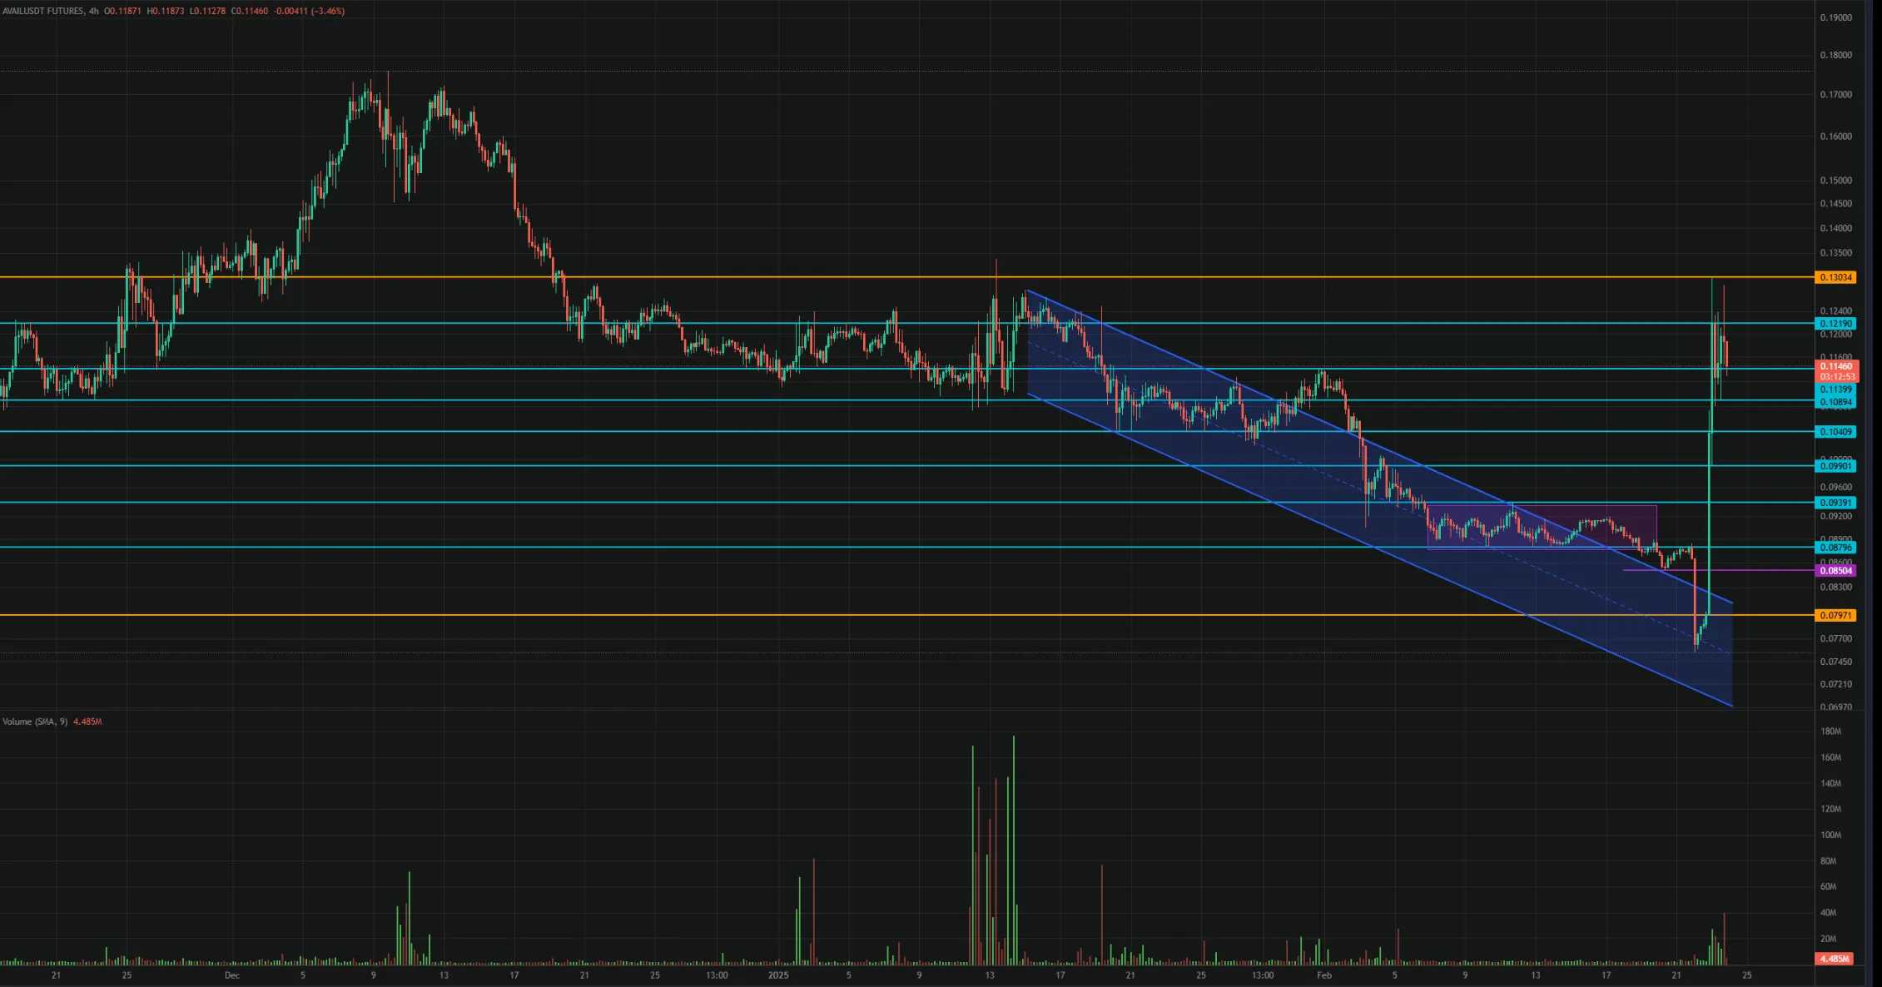
Task: Click the 0.07450 price axis tick
Action: (1835, 662)
